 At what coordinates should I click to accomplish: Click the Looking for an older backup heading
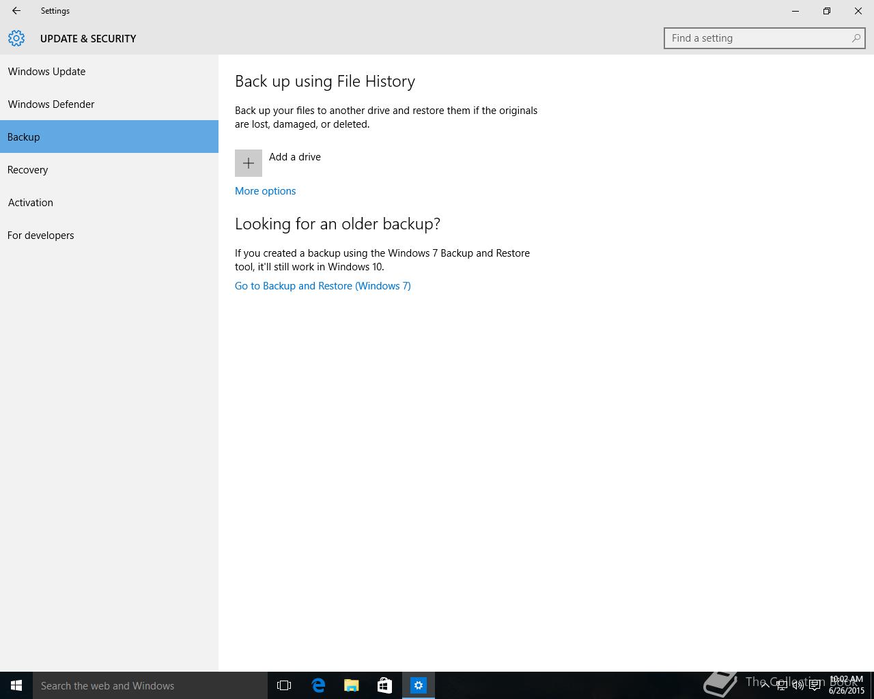pos(337,224)
